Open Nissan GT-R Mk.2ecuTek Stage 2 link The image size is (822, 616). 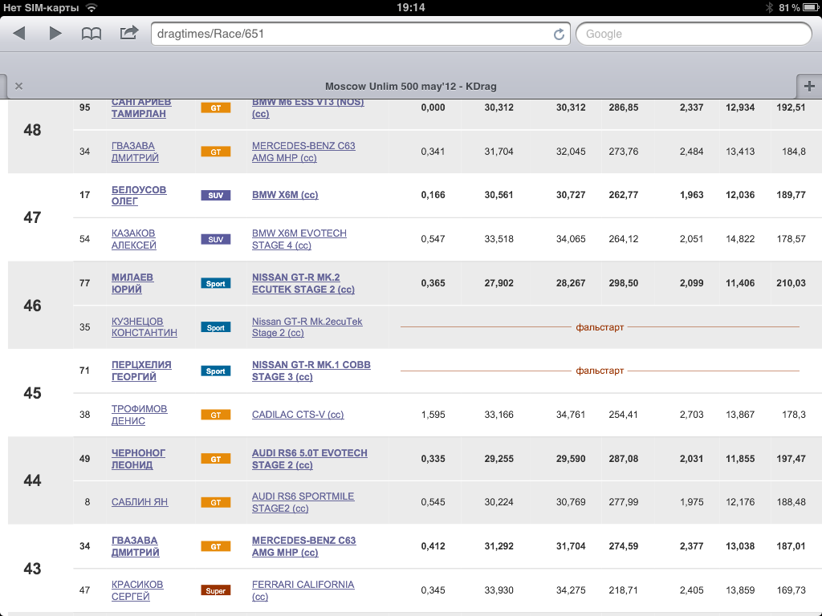coord(307,327)
